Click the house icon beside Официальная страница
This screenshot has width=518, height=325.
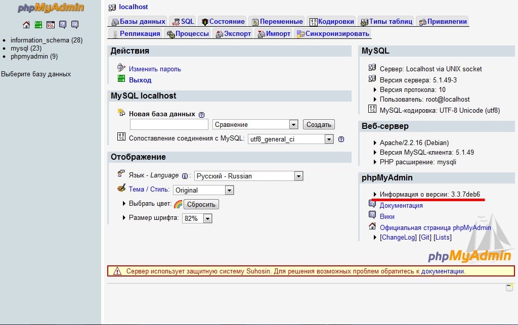(x=372, y=226)
